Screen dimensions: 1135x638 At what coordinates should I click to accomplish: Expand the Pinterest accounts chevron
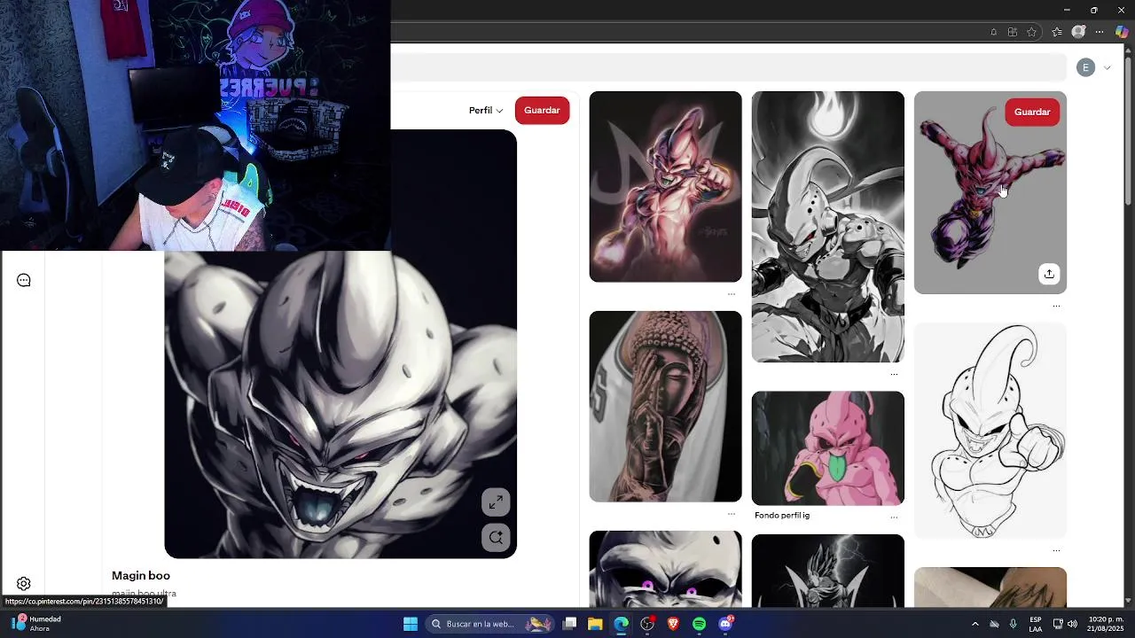pos(1107,67)
